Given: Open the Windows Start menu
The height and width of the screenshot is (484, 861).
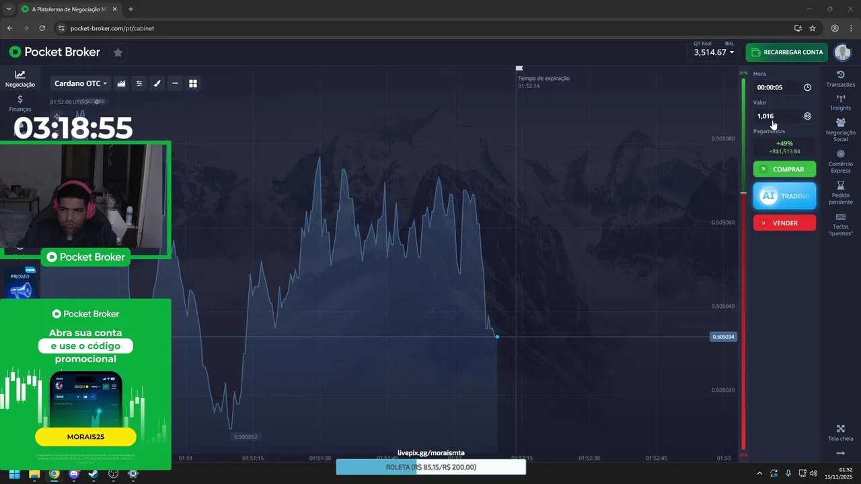Looking at the screenshot, I should (x=14, y=474).
